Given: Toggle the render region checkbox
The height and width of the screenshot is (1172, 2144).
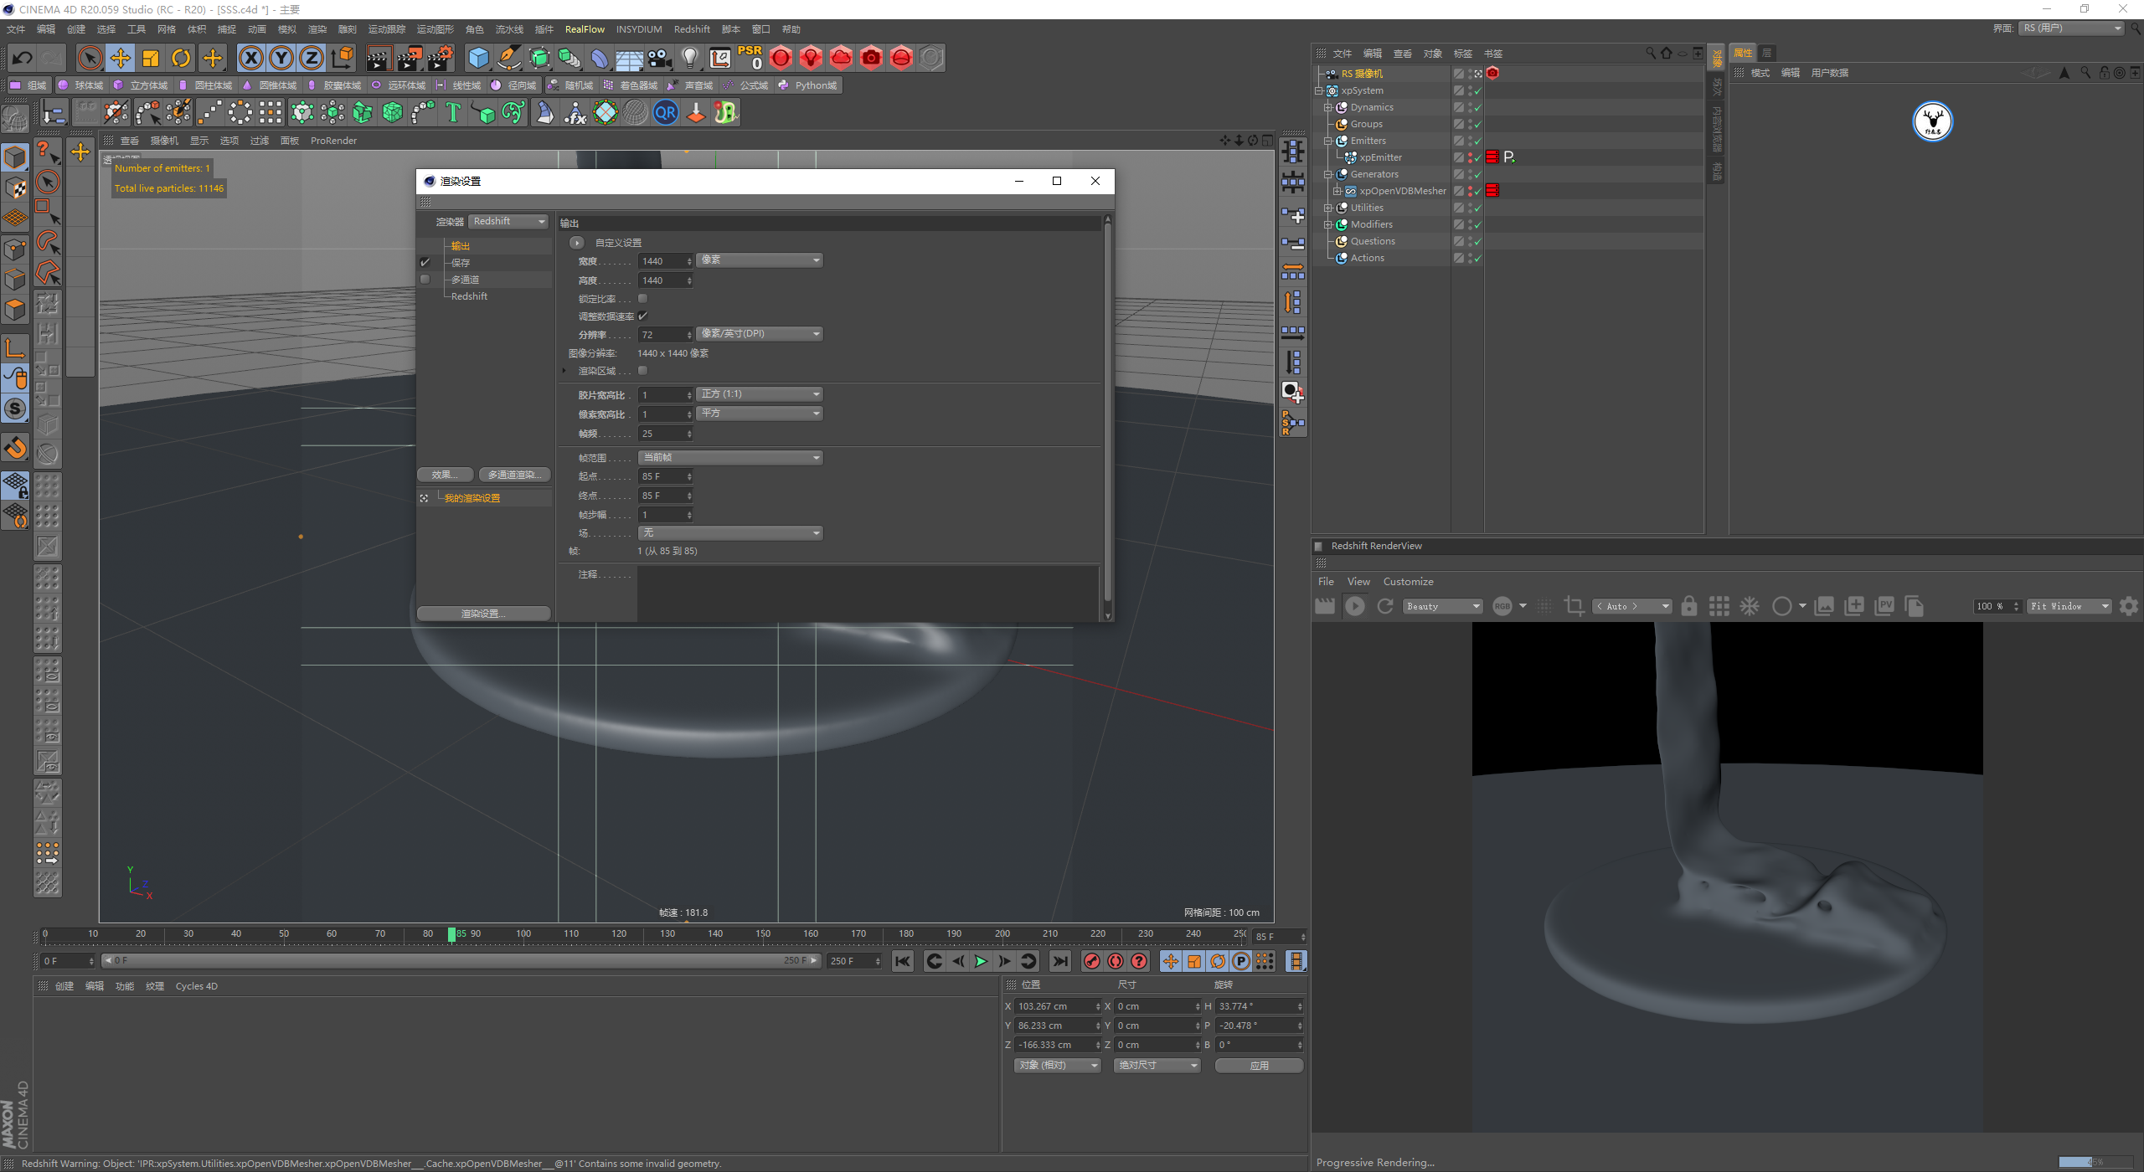Looking at the screenshot, I should click(x=643, y=371).
